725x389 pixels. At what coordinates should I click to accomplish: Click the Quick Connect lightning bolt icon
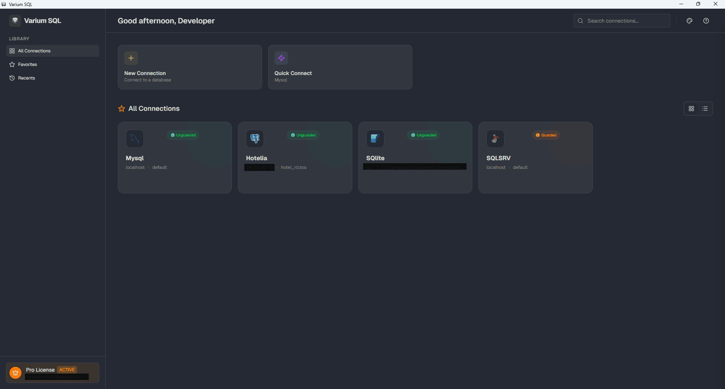point(282,58)
